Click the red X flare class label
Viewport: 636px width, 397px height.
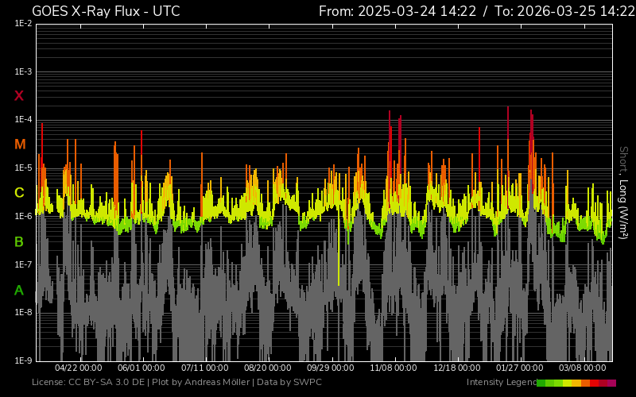[x=19, y=96]
